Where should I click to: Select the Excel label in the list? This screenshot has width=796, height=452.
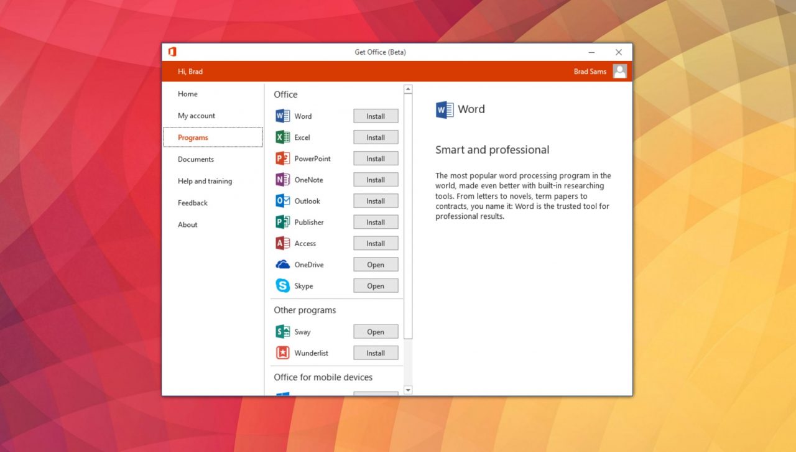(x=302, y=137)
